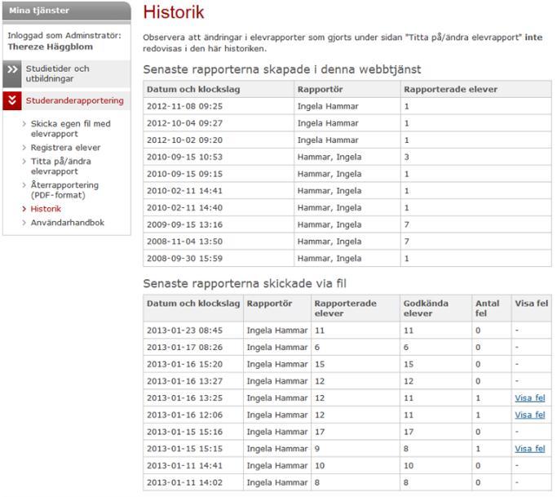The image size is (557, 497).
Task: Click reported count 15 in 2013-01-16 15:20 row
Action: (x=320, y=365)
